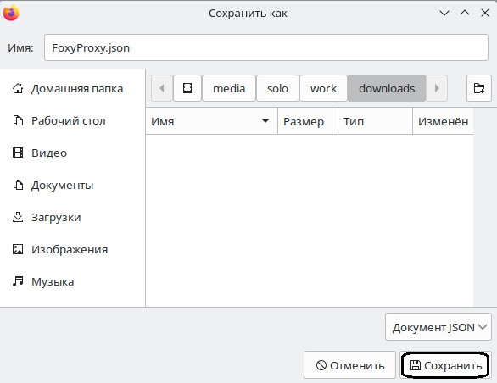This screenshot has width=497, height=383.
Task: Click the Сохранить button
Action: click(445, 365)
